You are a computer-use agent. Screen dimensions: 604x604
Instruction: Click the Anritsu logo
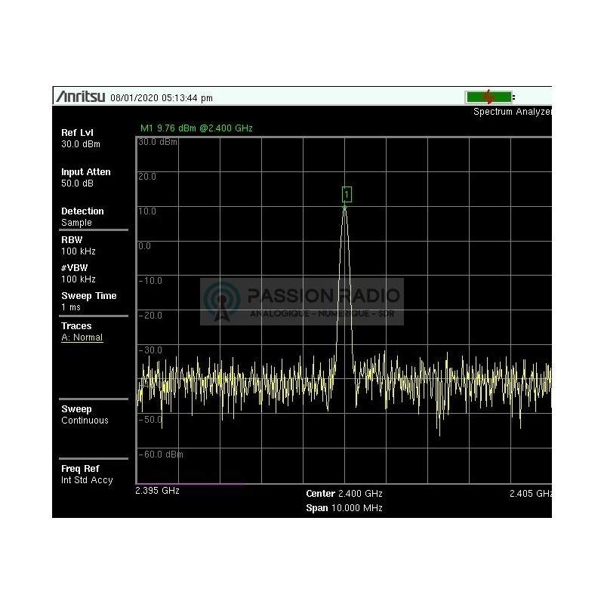coord(81,97)
